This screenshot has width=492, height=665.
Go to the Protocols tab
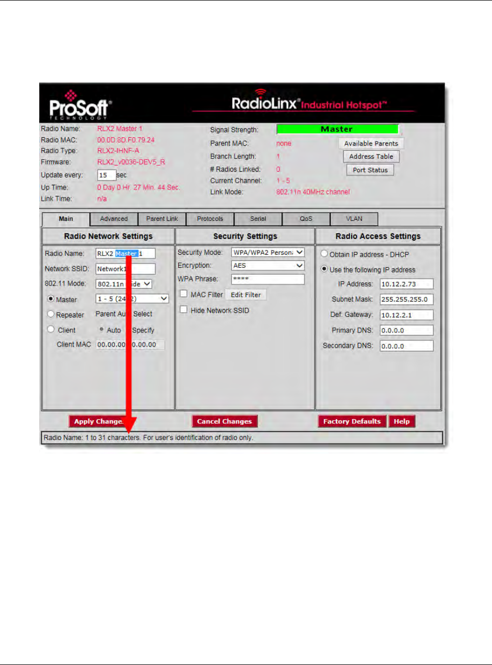point(210,219)
